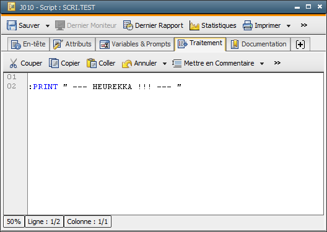Click the Couper label

32,63
